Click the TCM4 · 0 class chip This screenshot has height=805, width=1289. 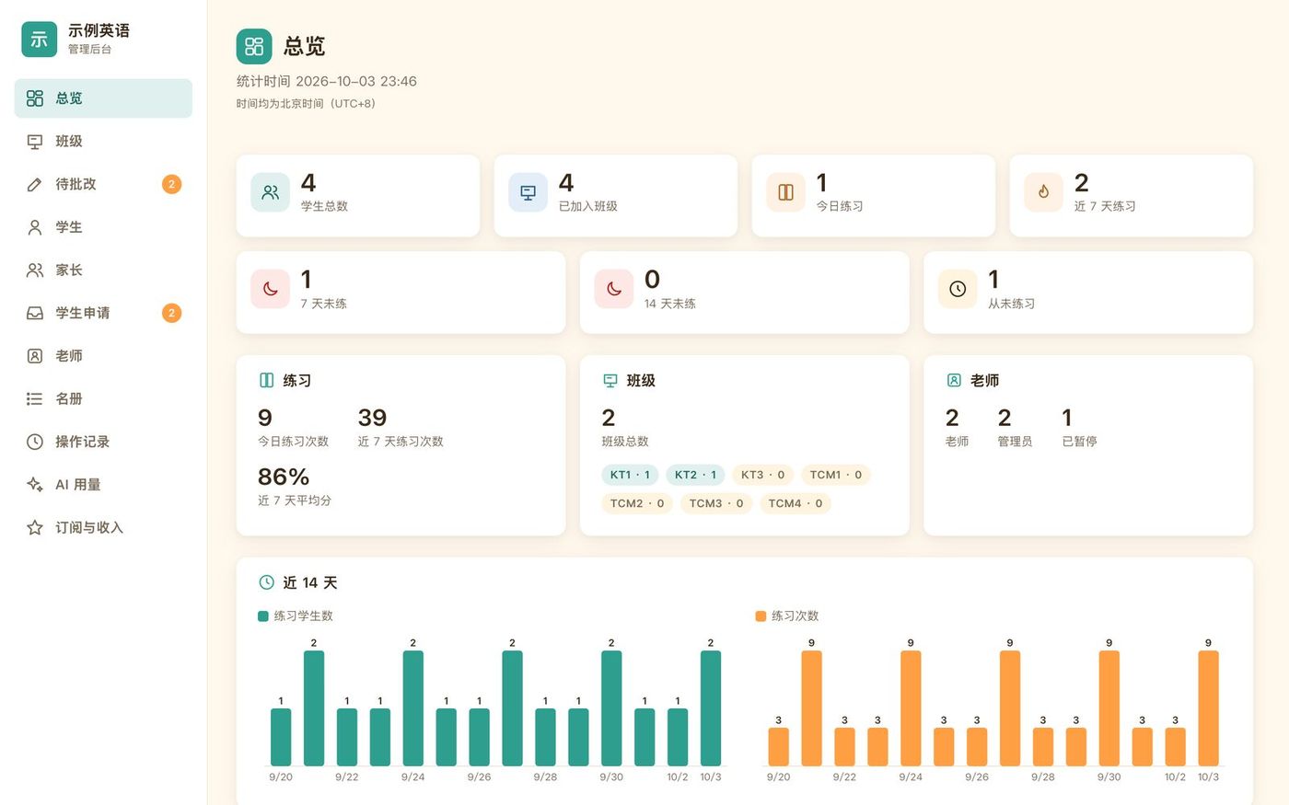point(795,503)
